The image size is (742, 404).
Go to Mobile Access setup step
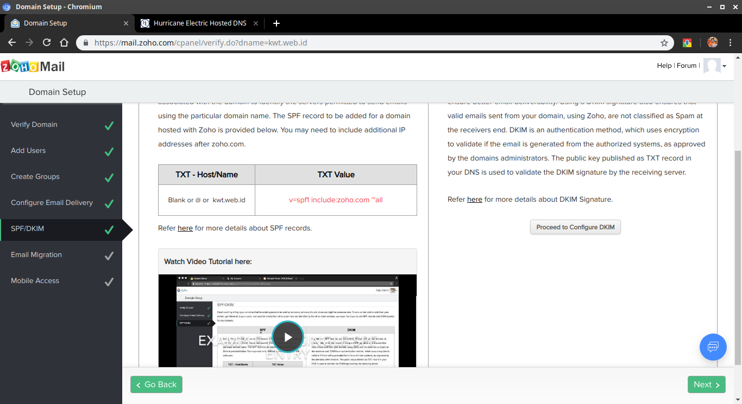35,281
